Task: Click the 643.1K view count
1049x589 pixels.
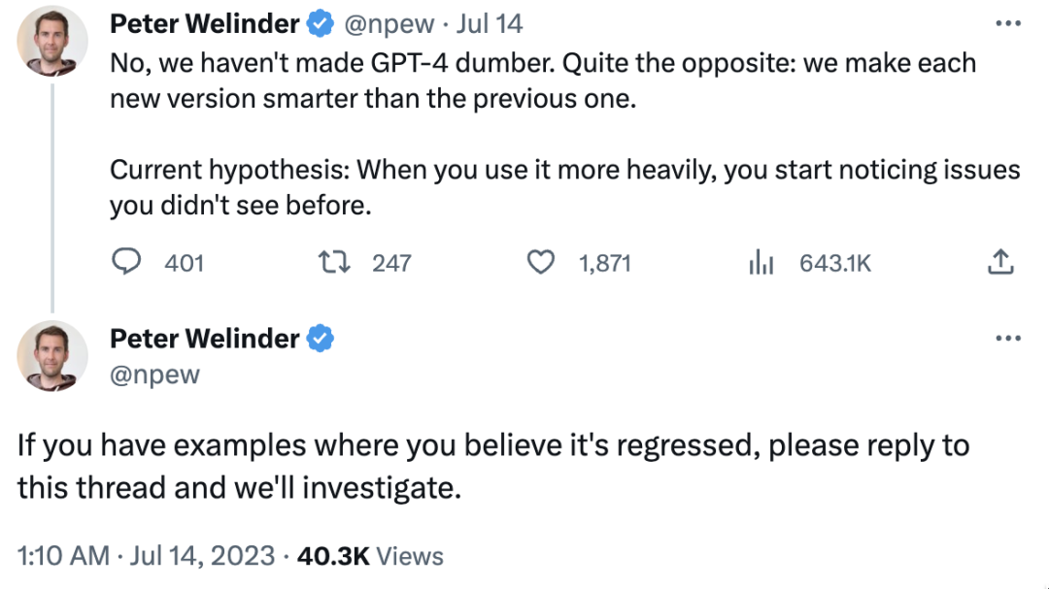Action: [x=835, y=262]
